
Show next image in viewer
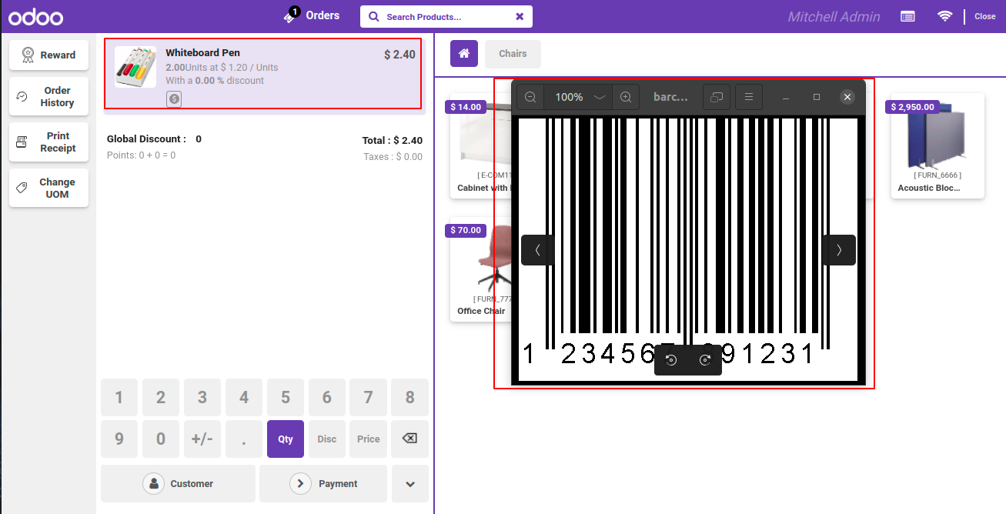pyautogui.click(x=839, y=250)
